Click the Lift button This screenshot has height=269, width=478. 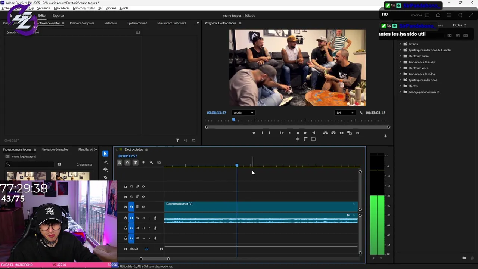coord(326,133)
